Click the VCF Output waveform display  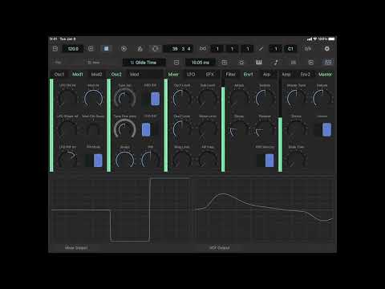pos(263,210)
